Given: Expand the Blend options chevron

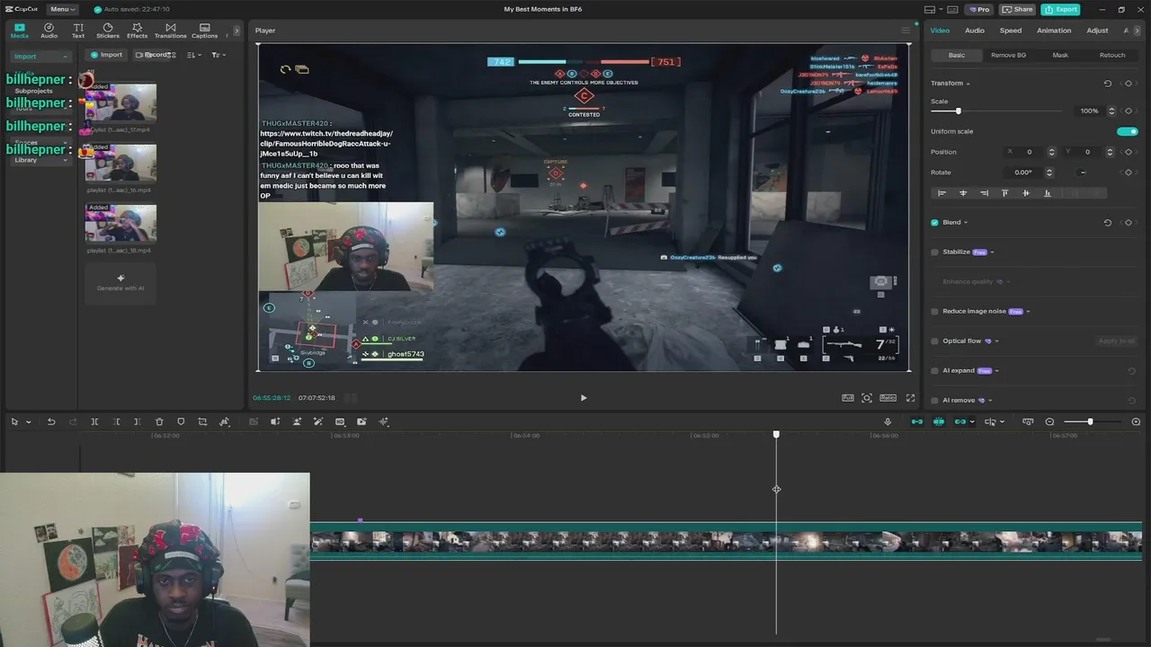Looking at the screenshot, I should [x=966, y=223].
